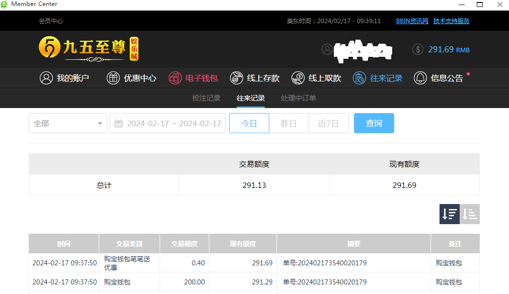Image resolution: width=509 pixels, height=294 pixels.
Task: Click the 291.13 total transaction value
Action: coord(254,185)
